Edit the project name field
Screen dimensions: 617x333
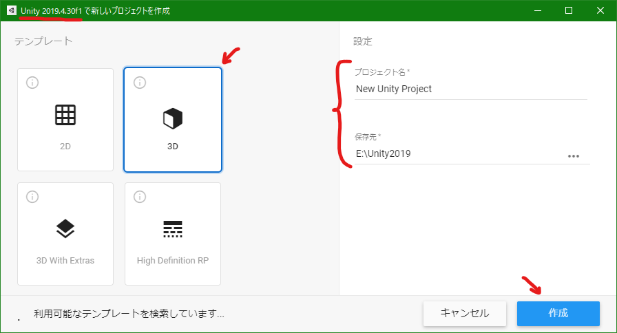pos(470,89)
